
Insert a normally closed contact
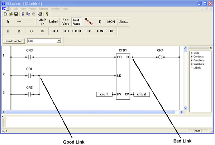19,31
